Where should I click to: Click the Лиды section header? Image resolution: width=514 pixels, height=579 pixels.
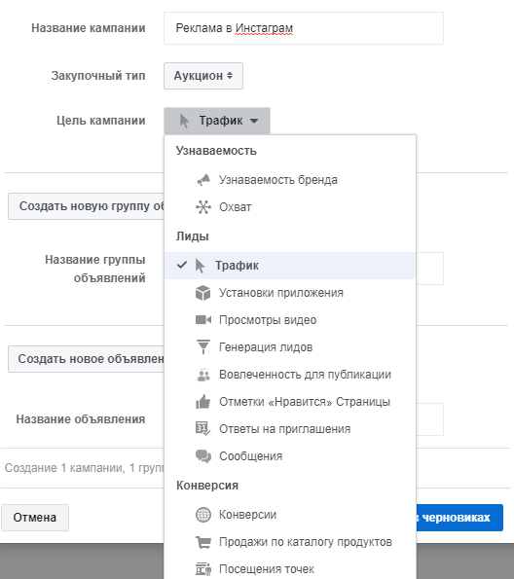[192, 236]
